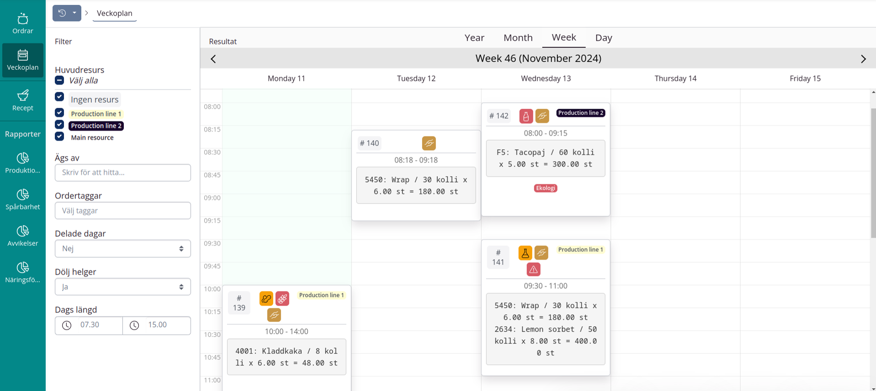Click the handshake icon on order 140

pyautogui.click(x=429, y=143)
